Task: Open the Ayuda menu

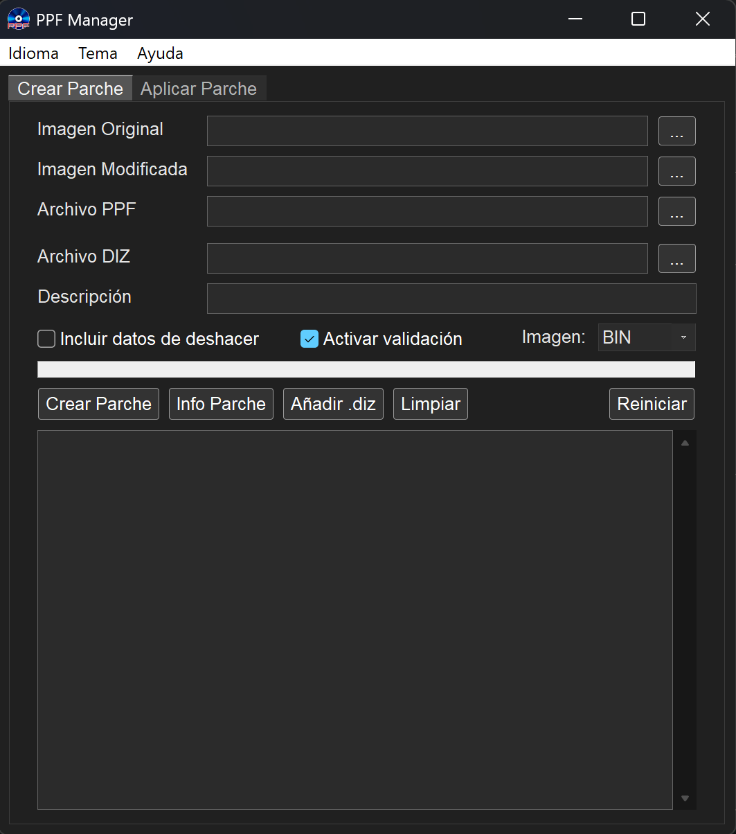Action: 160,53
